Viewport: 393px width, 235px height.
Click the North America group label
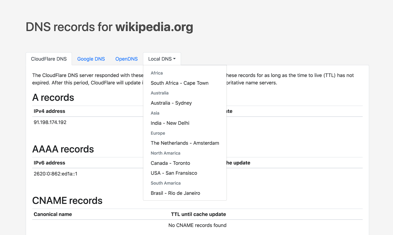(166, 153)
